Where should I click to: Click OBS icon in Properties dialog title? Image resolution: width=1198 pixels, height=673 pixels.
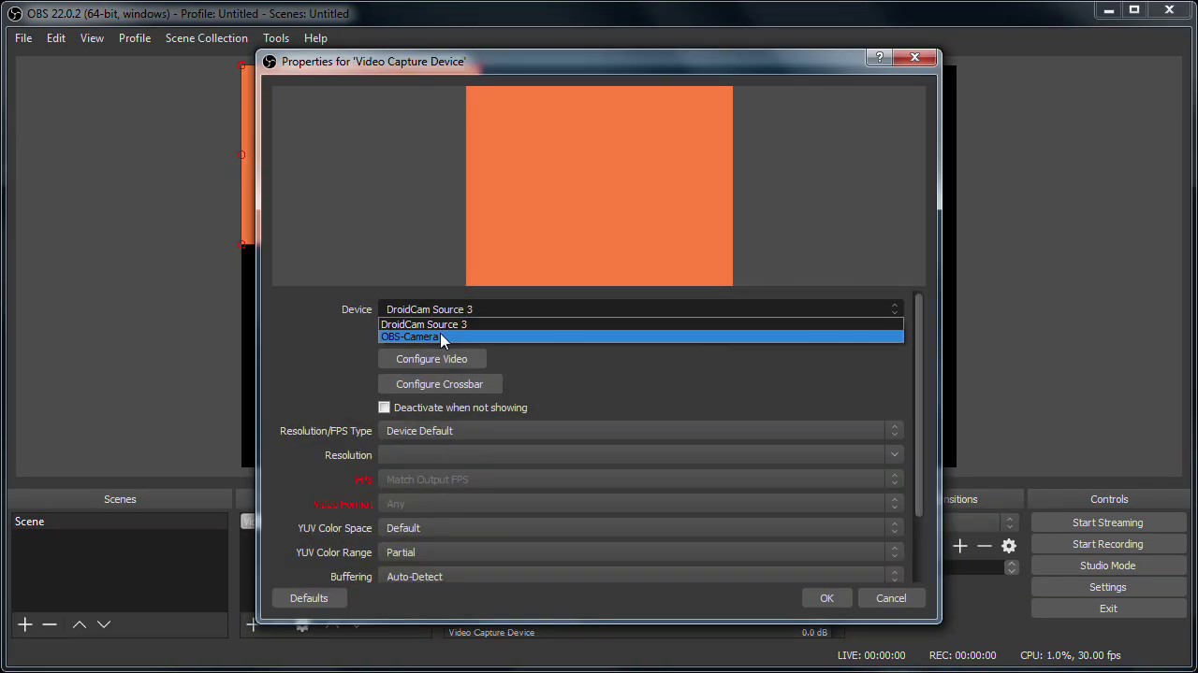point(270,62)
